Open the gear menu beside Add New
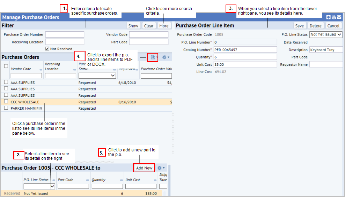Image resolution: width=345 pixels, height=197 pixels. click(x=161, y=168)
